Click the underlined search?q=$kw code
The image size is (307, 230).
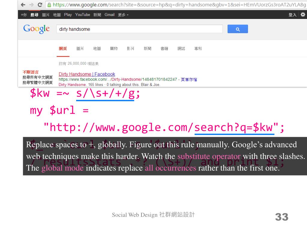(234, 128)
